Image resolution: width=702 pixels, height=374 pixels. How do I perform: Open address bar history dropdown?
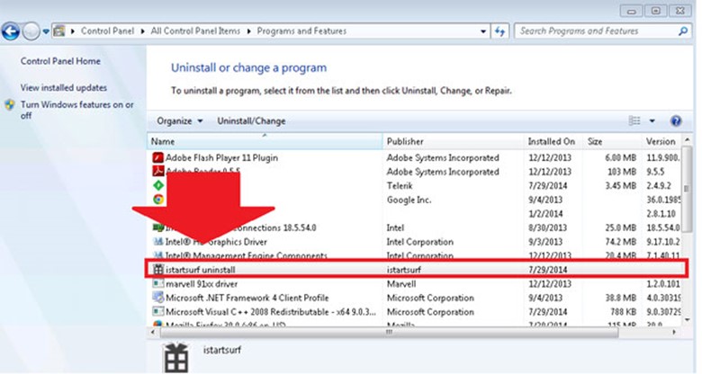pyautogui.click(x=483, y=31)
